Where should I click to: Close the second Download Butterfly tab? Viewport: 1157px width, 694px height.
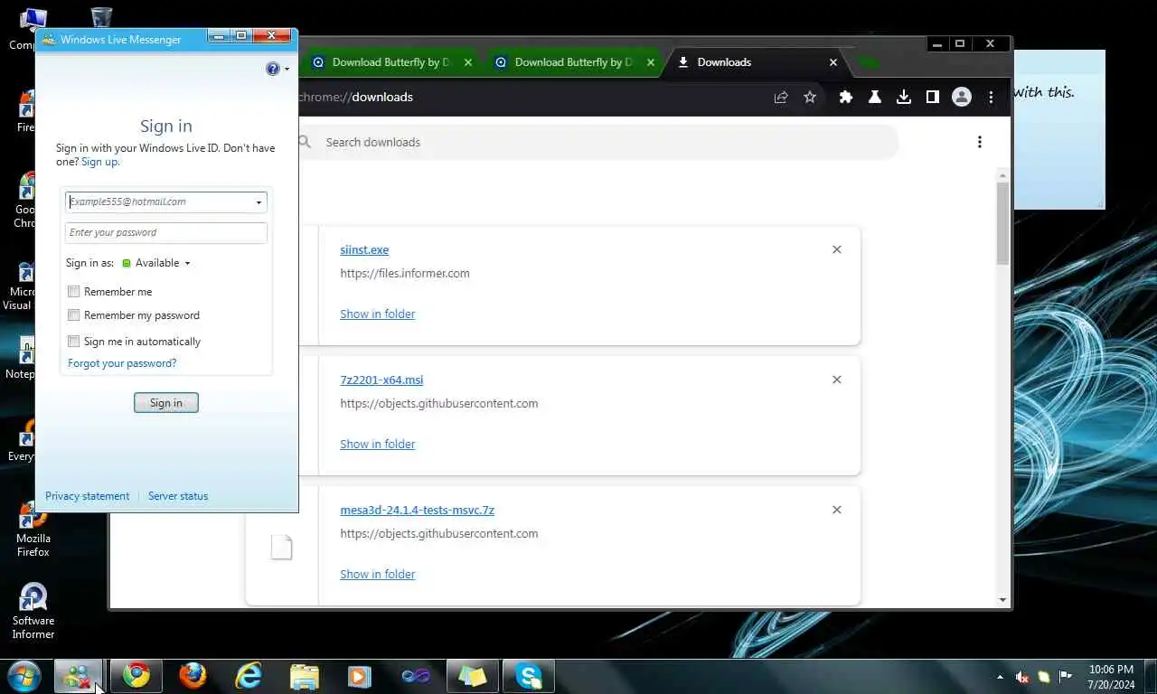(x=651, y=62)
